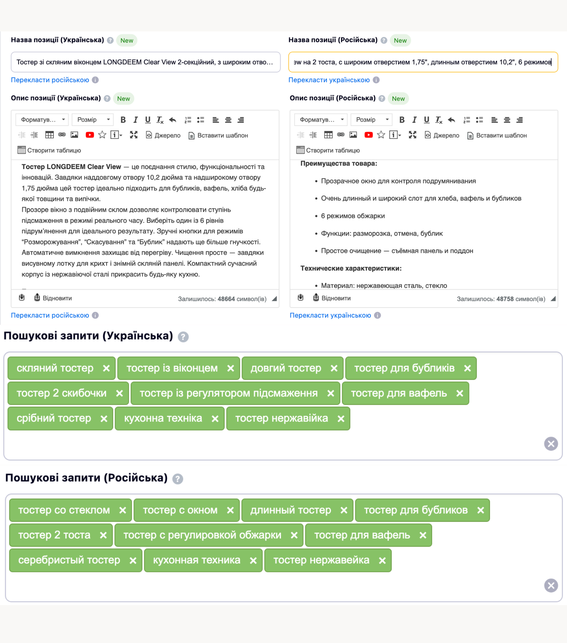Remove the 'скляний тостер' search tag

(x=106, y=368)
